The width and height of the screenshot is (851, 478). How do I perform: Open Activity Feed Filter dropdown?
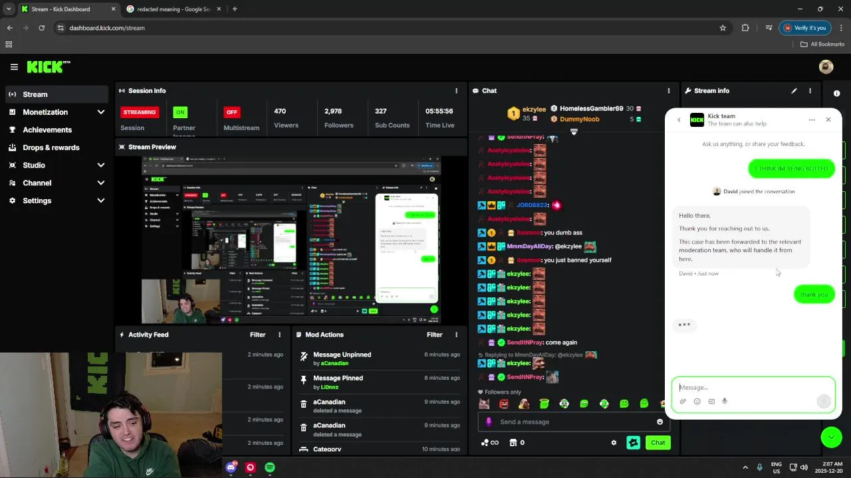pos(257,335)
